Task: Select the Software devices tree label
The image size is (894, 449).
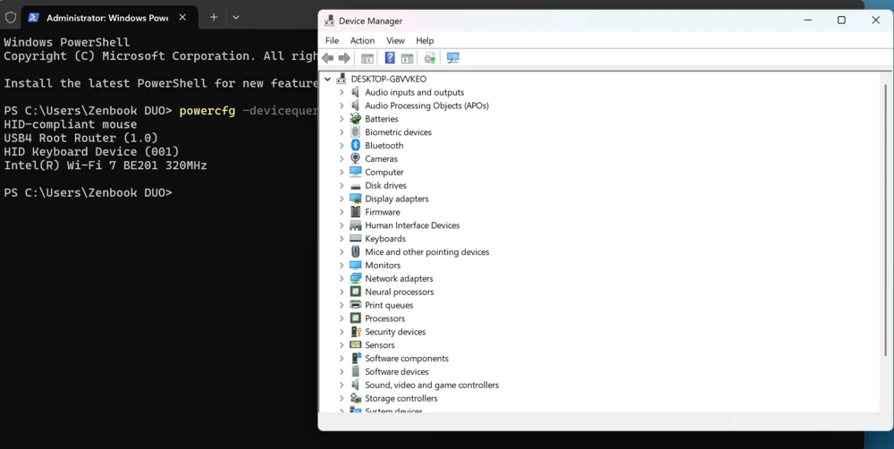Action: (397, 371)
